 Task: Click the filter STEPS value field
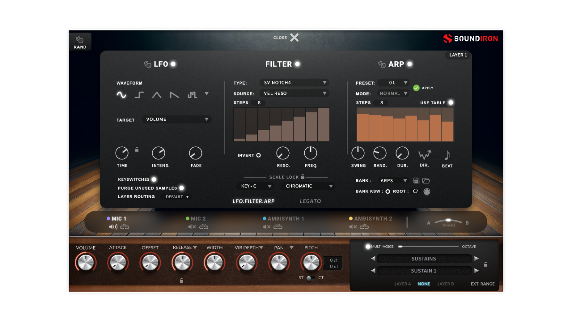pos(258,103)
